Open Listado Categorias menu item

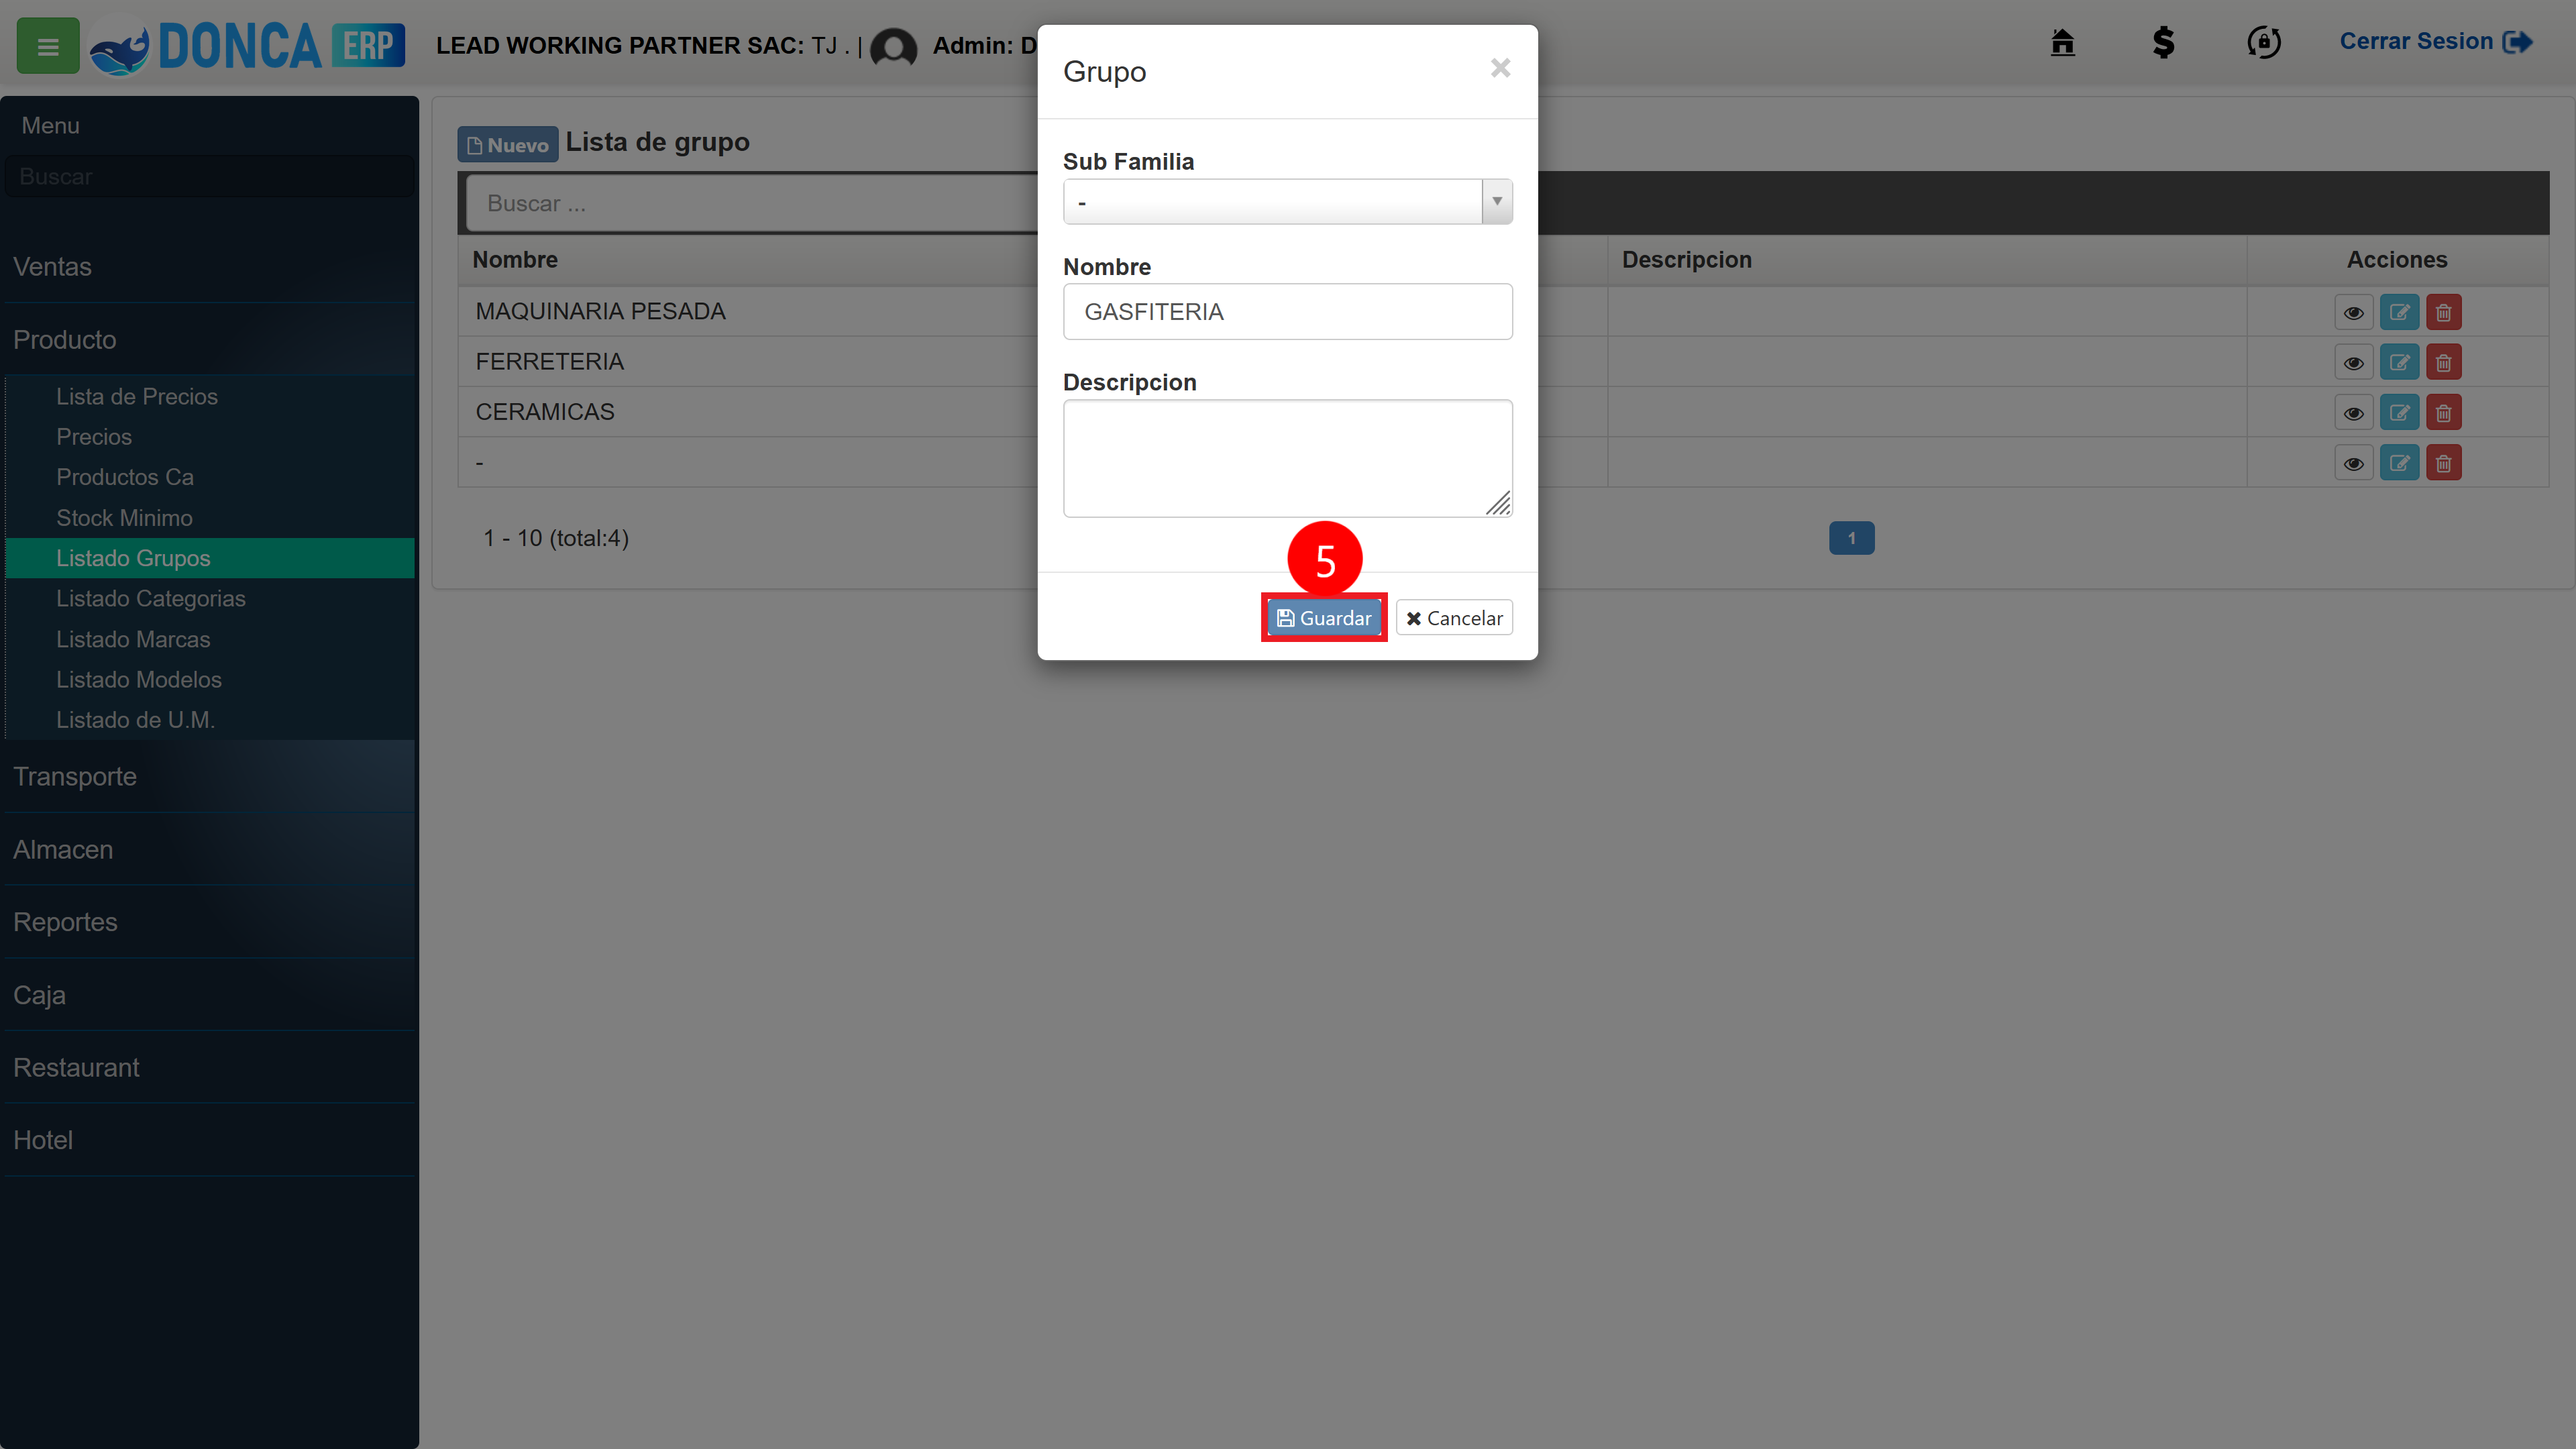[x=209, y=598]
